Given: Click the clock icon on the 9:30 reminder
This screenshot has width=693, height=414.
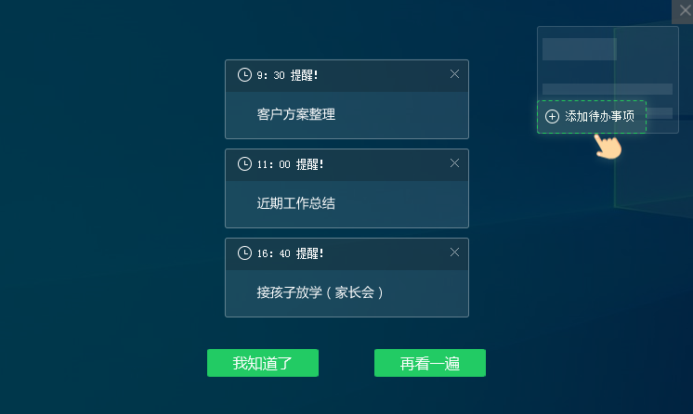Looking at the screenshot, I should click(x=244, y=75).
